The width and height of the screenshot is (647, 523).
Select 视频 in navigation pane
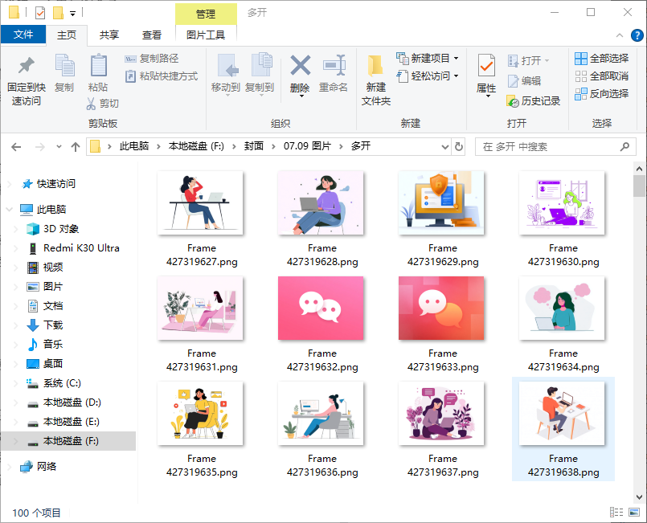tap(53, 268)
